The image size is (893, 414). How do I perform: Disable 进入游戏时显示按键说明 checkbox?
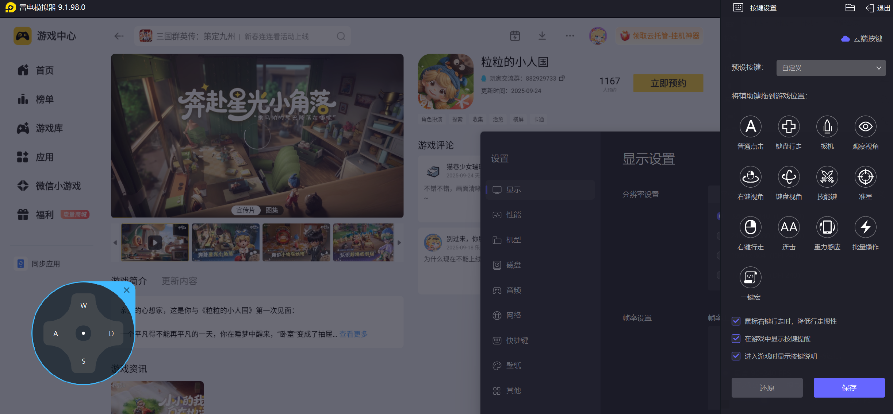point(736,356)
